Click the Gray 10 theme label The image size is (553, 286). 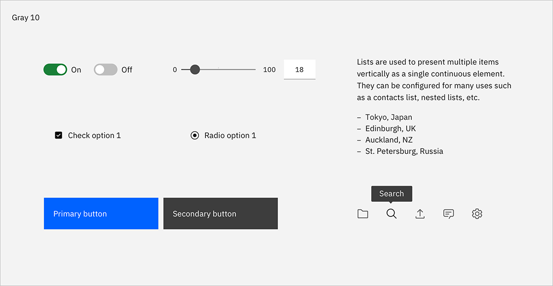[26, 17]
